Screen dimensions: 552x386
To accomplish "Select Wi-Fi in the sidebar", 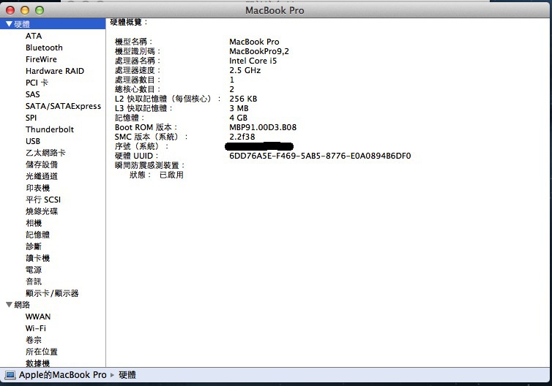I will click(36, 328).
